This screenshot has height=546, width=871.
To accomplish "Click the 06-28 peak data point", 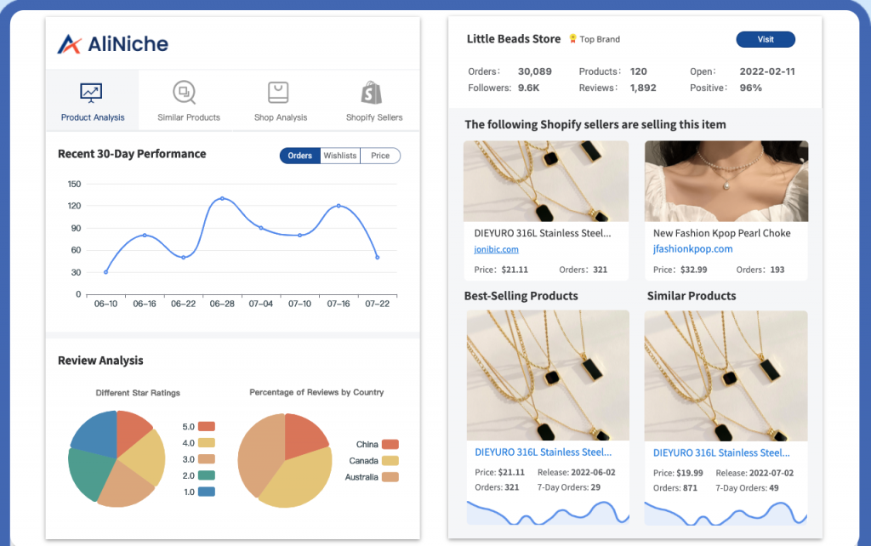I will tap(222, 198).
